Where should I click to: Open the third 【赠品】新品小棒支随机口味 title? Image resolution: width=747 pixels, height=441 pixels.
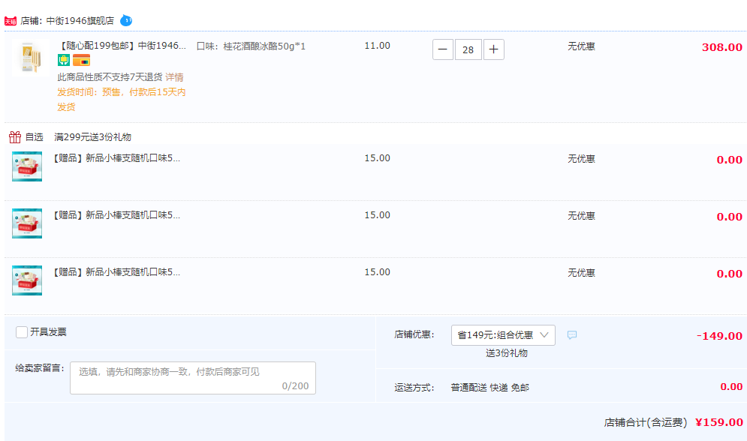coord(115,272)
